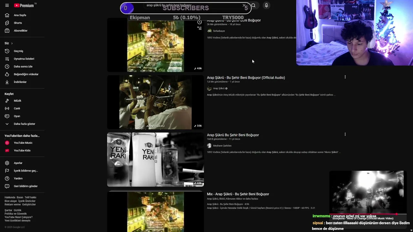Open Geçmiş history page

coord(18,51)
